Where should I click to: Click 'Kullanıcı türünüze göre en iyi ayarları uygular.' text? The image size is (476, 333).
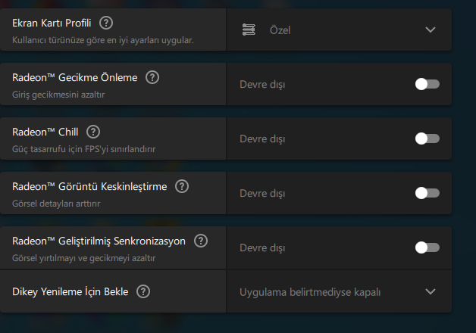103,40
